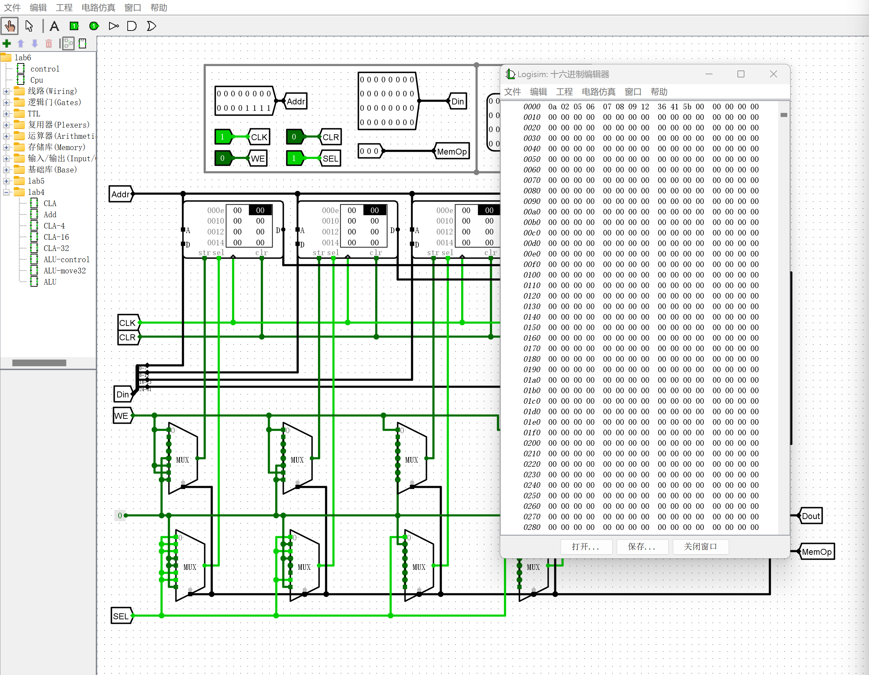Screen dimensions: 869x675
Task: Click the selected 00 cell in first RAM
Action: tap(260, 210)
